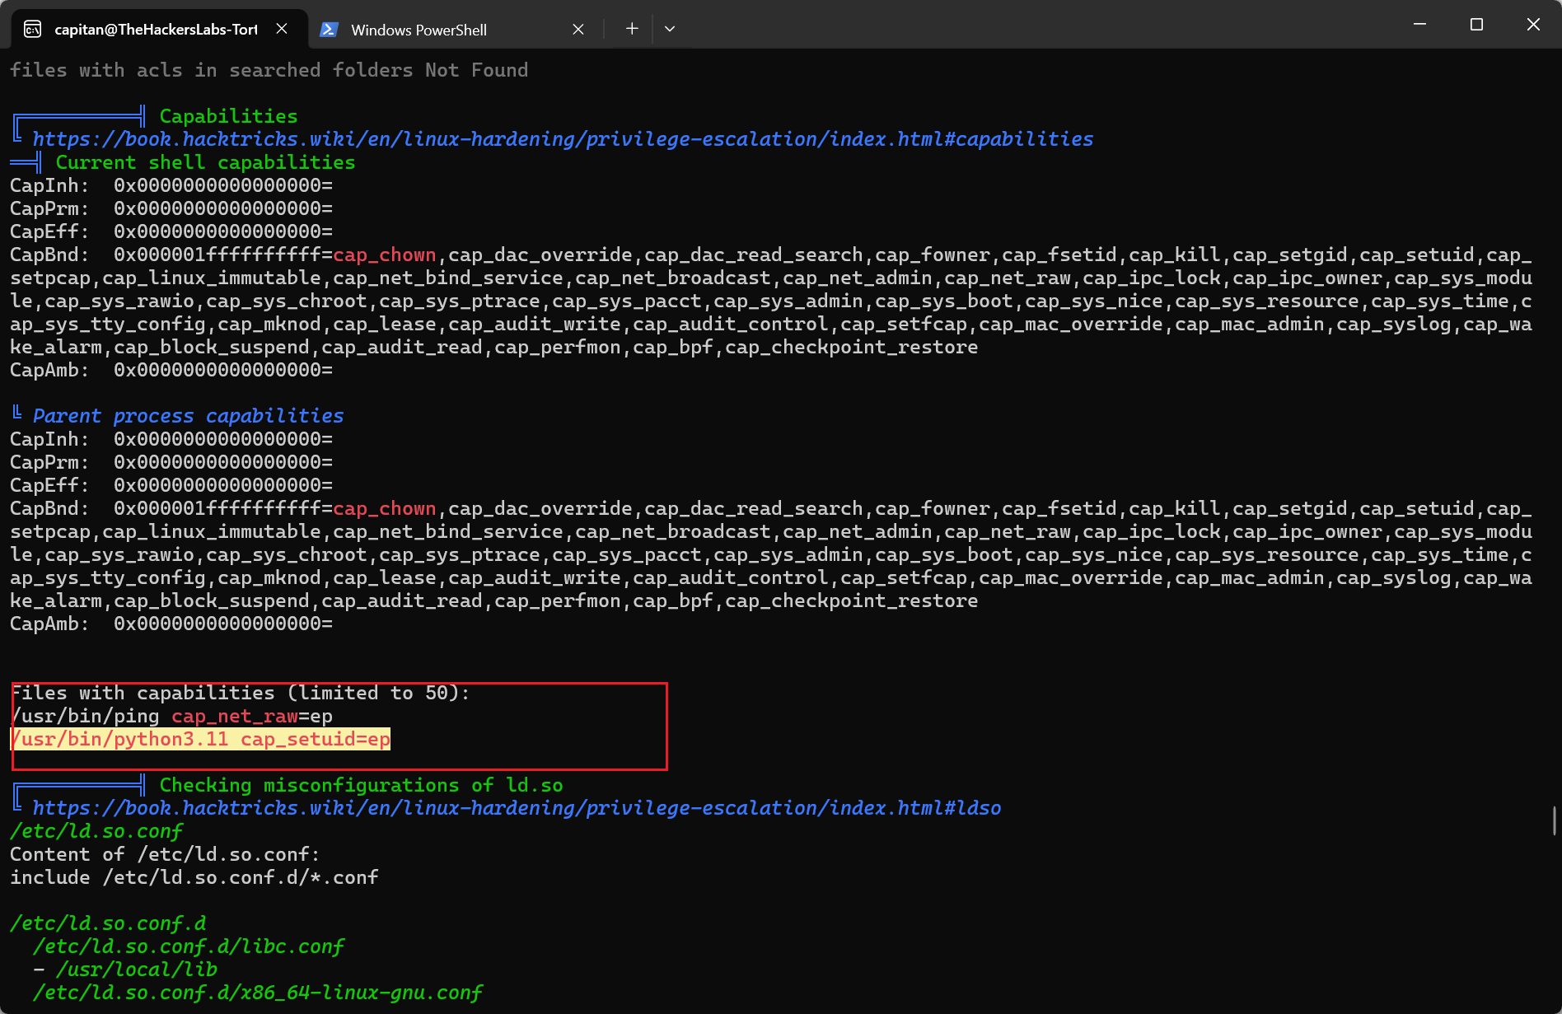
Task: Close the Windows PowerShell tab
Action: tap(578, 30)
